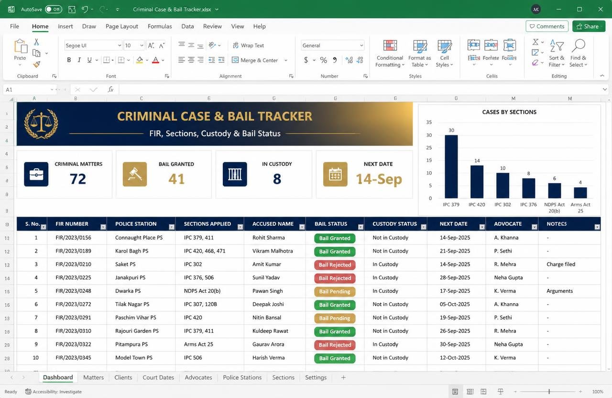Click the Comments button

coord(546,26)
